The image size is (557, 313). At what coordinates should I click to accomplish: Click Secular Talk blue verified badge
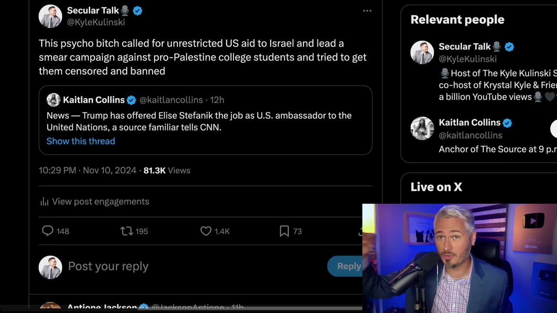click(138, 11)
